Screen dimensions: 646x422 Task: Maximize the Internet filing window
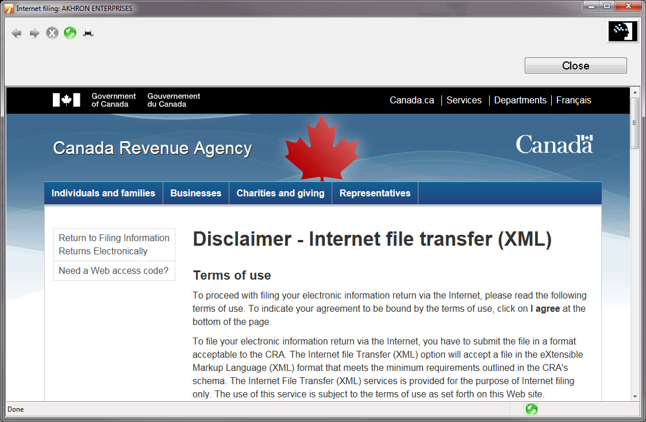coord(606,6)
